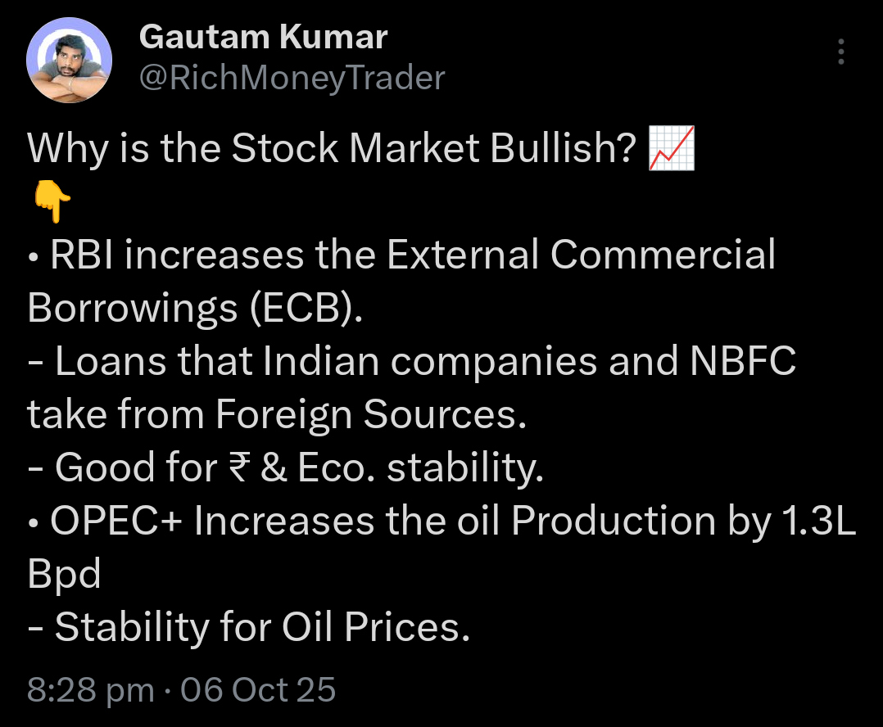Viewport: 883px width, 727px height.
Task: Click the 06 Oct 25 date
Action: [258, 689]
